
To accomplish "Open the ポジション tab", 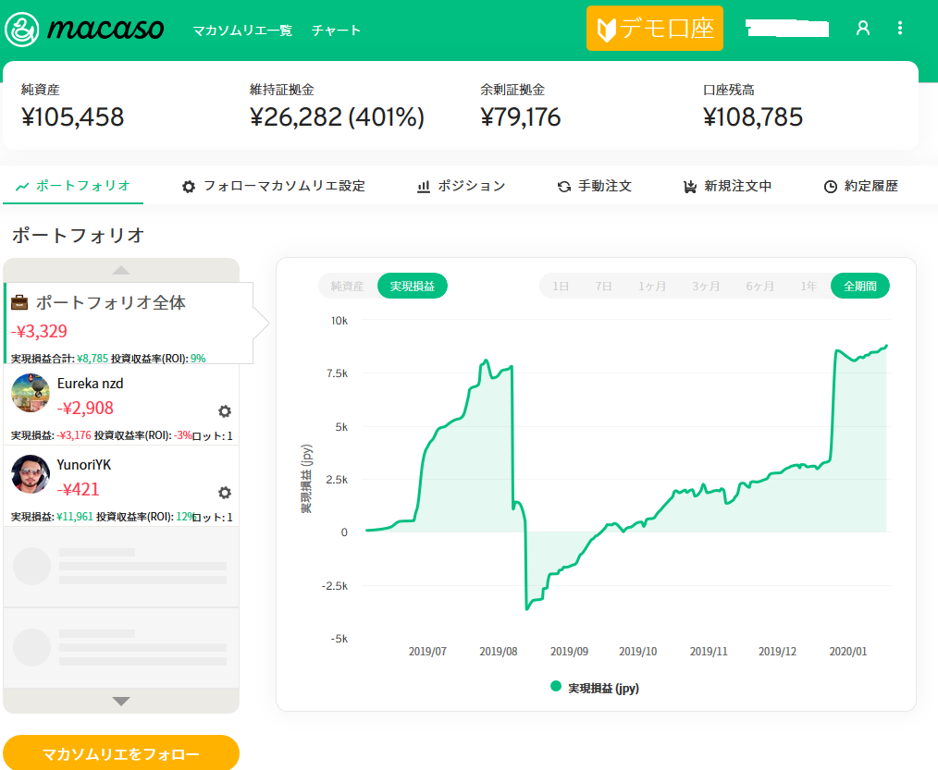I will tap(461, 186).
